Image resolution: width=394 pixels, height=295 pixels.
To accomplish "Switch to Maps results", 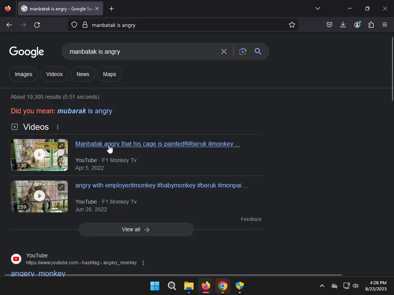I will click(x=110, y=74).
